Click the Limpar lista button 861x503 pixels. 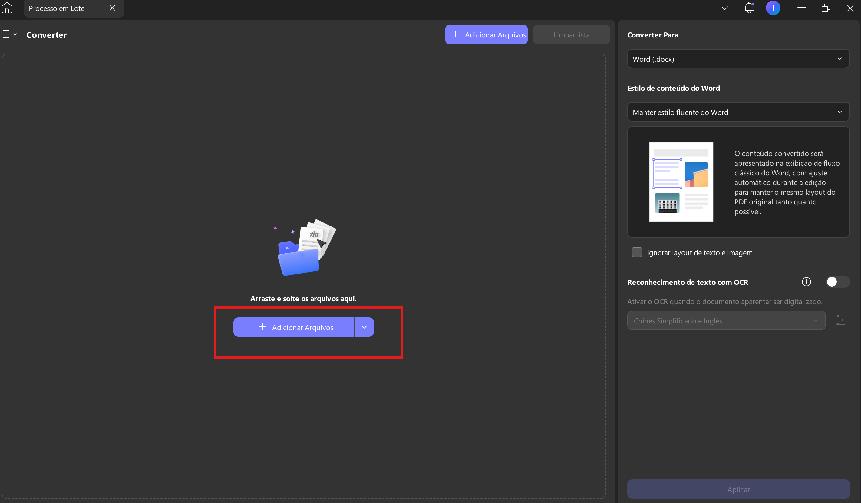coord(571,34)
